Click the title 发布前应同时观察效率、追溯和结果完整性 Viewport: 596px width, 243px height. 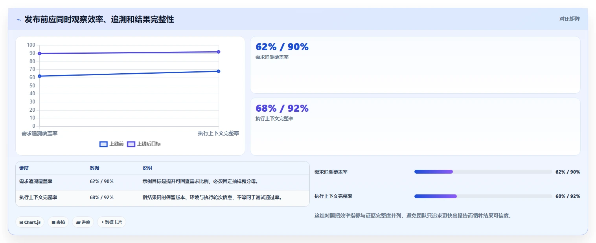coord(99,19)
